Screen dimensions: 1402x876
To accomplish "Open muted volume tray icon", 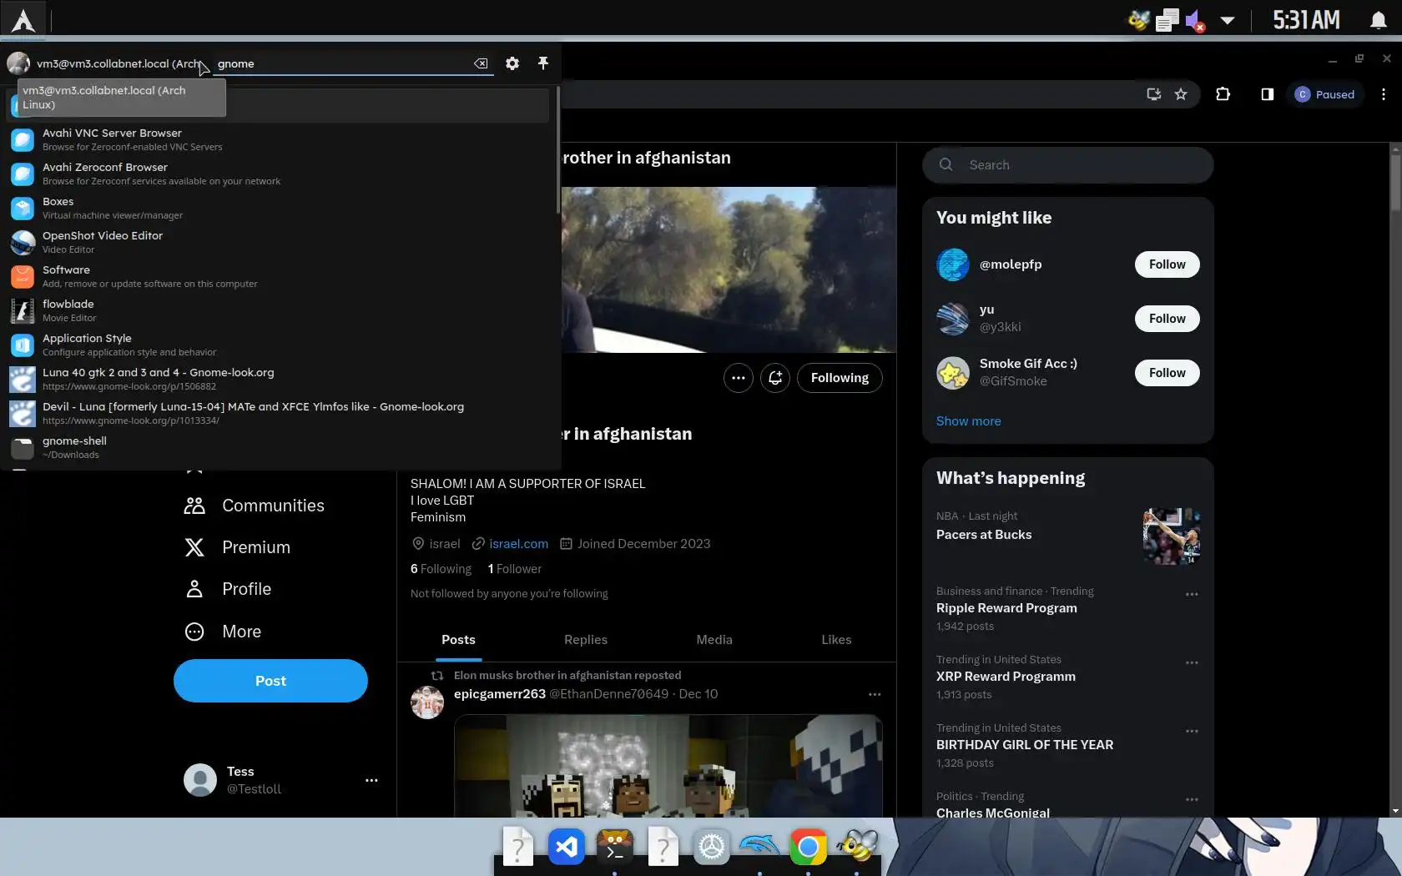I will click(1195, 20).
